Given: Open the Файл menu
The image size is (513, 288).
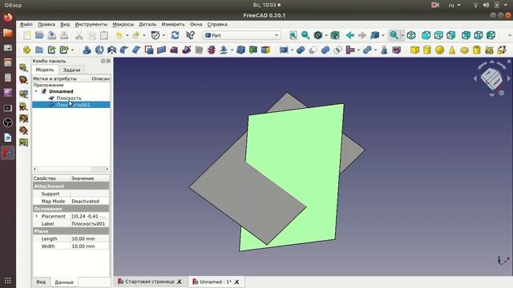Looking at the screenshot, I should (x=26, y=25).
